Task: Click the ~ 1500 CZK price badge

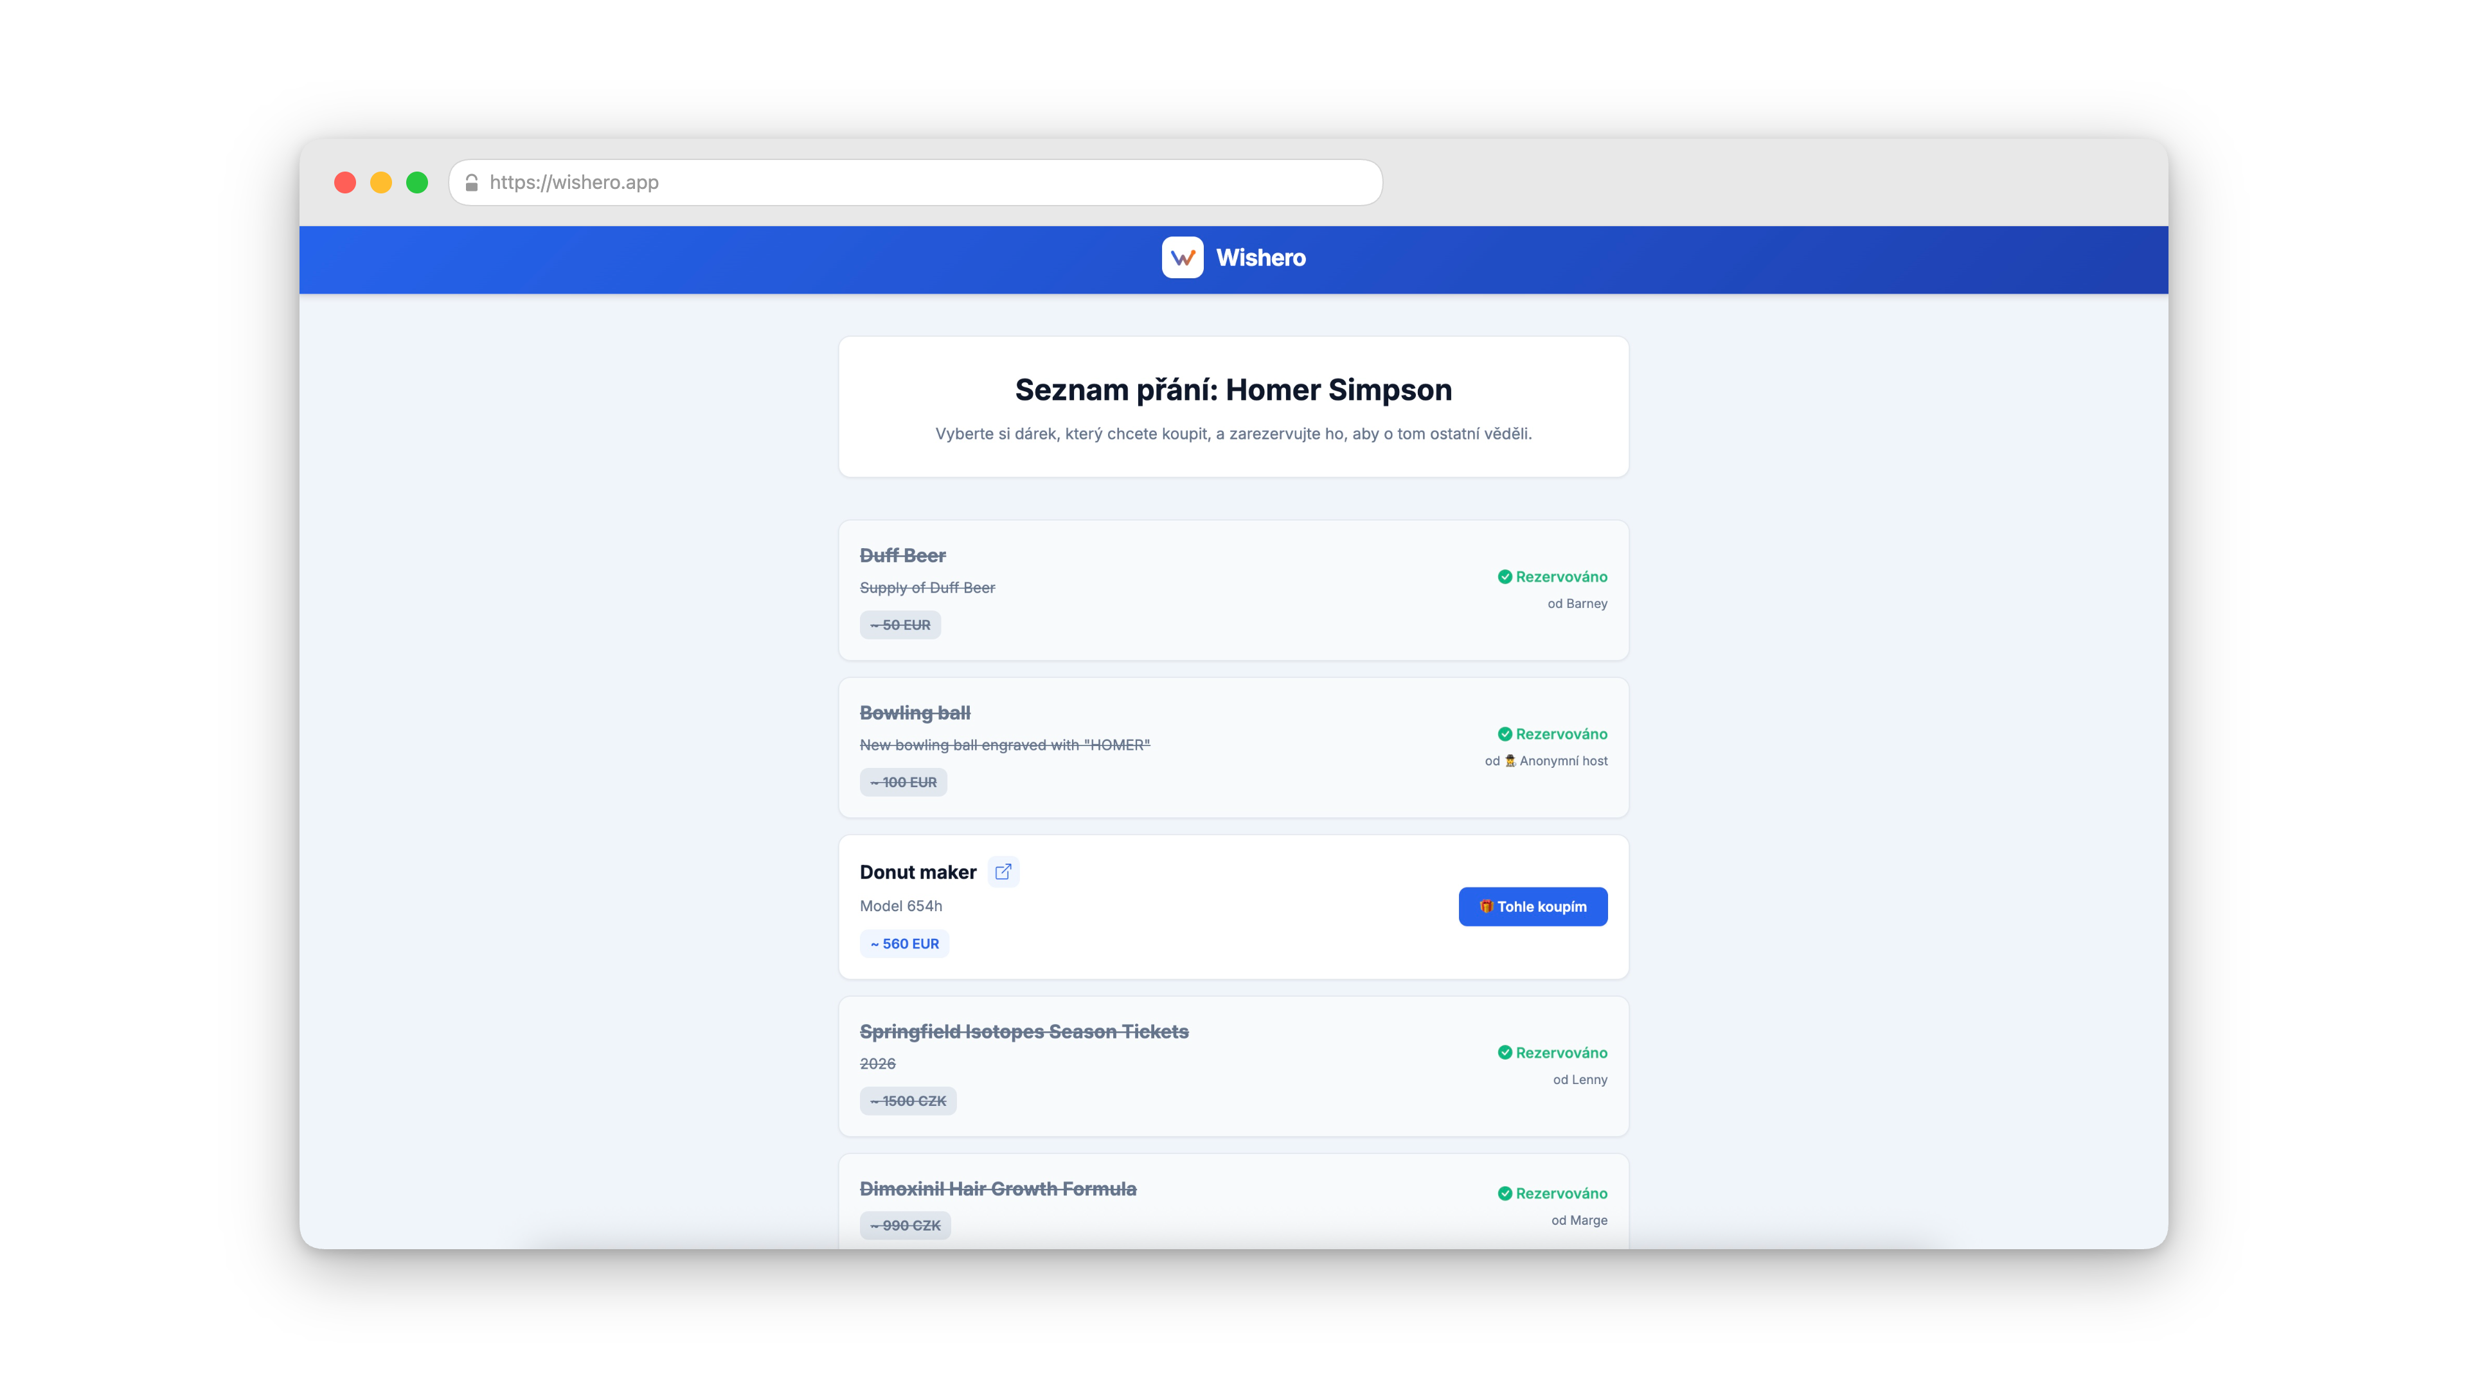Action: [908, 1101]
